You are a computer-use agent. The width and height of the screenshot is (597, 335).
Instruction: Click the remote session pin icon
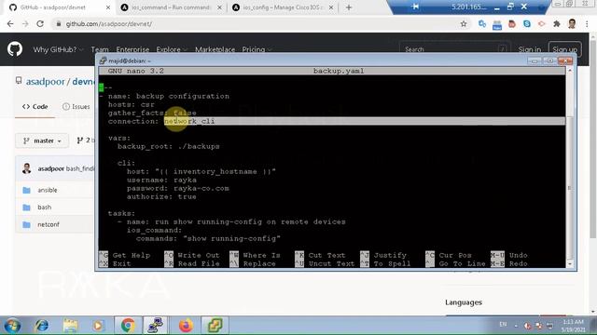[415, 7]
